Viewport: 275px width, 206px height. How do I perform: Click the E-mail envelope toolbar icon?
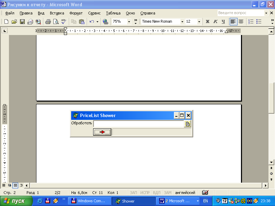point(30,22)
